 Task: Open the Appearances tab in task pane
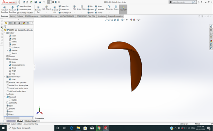(211, 41)
